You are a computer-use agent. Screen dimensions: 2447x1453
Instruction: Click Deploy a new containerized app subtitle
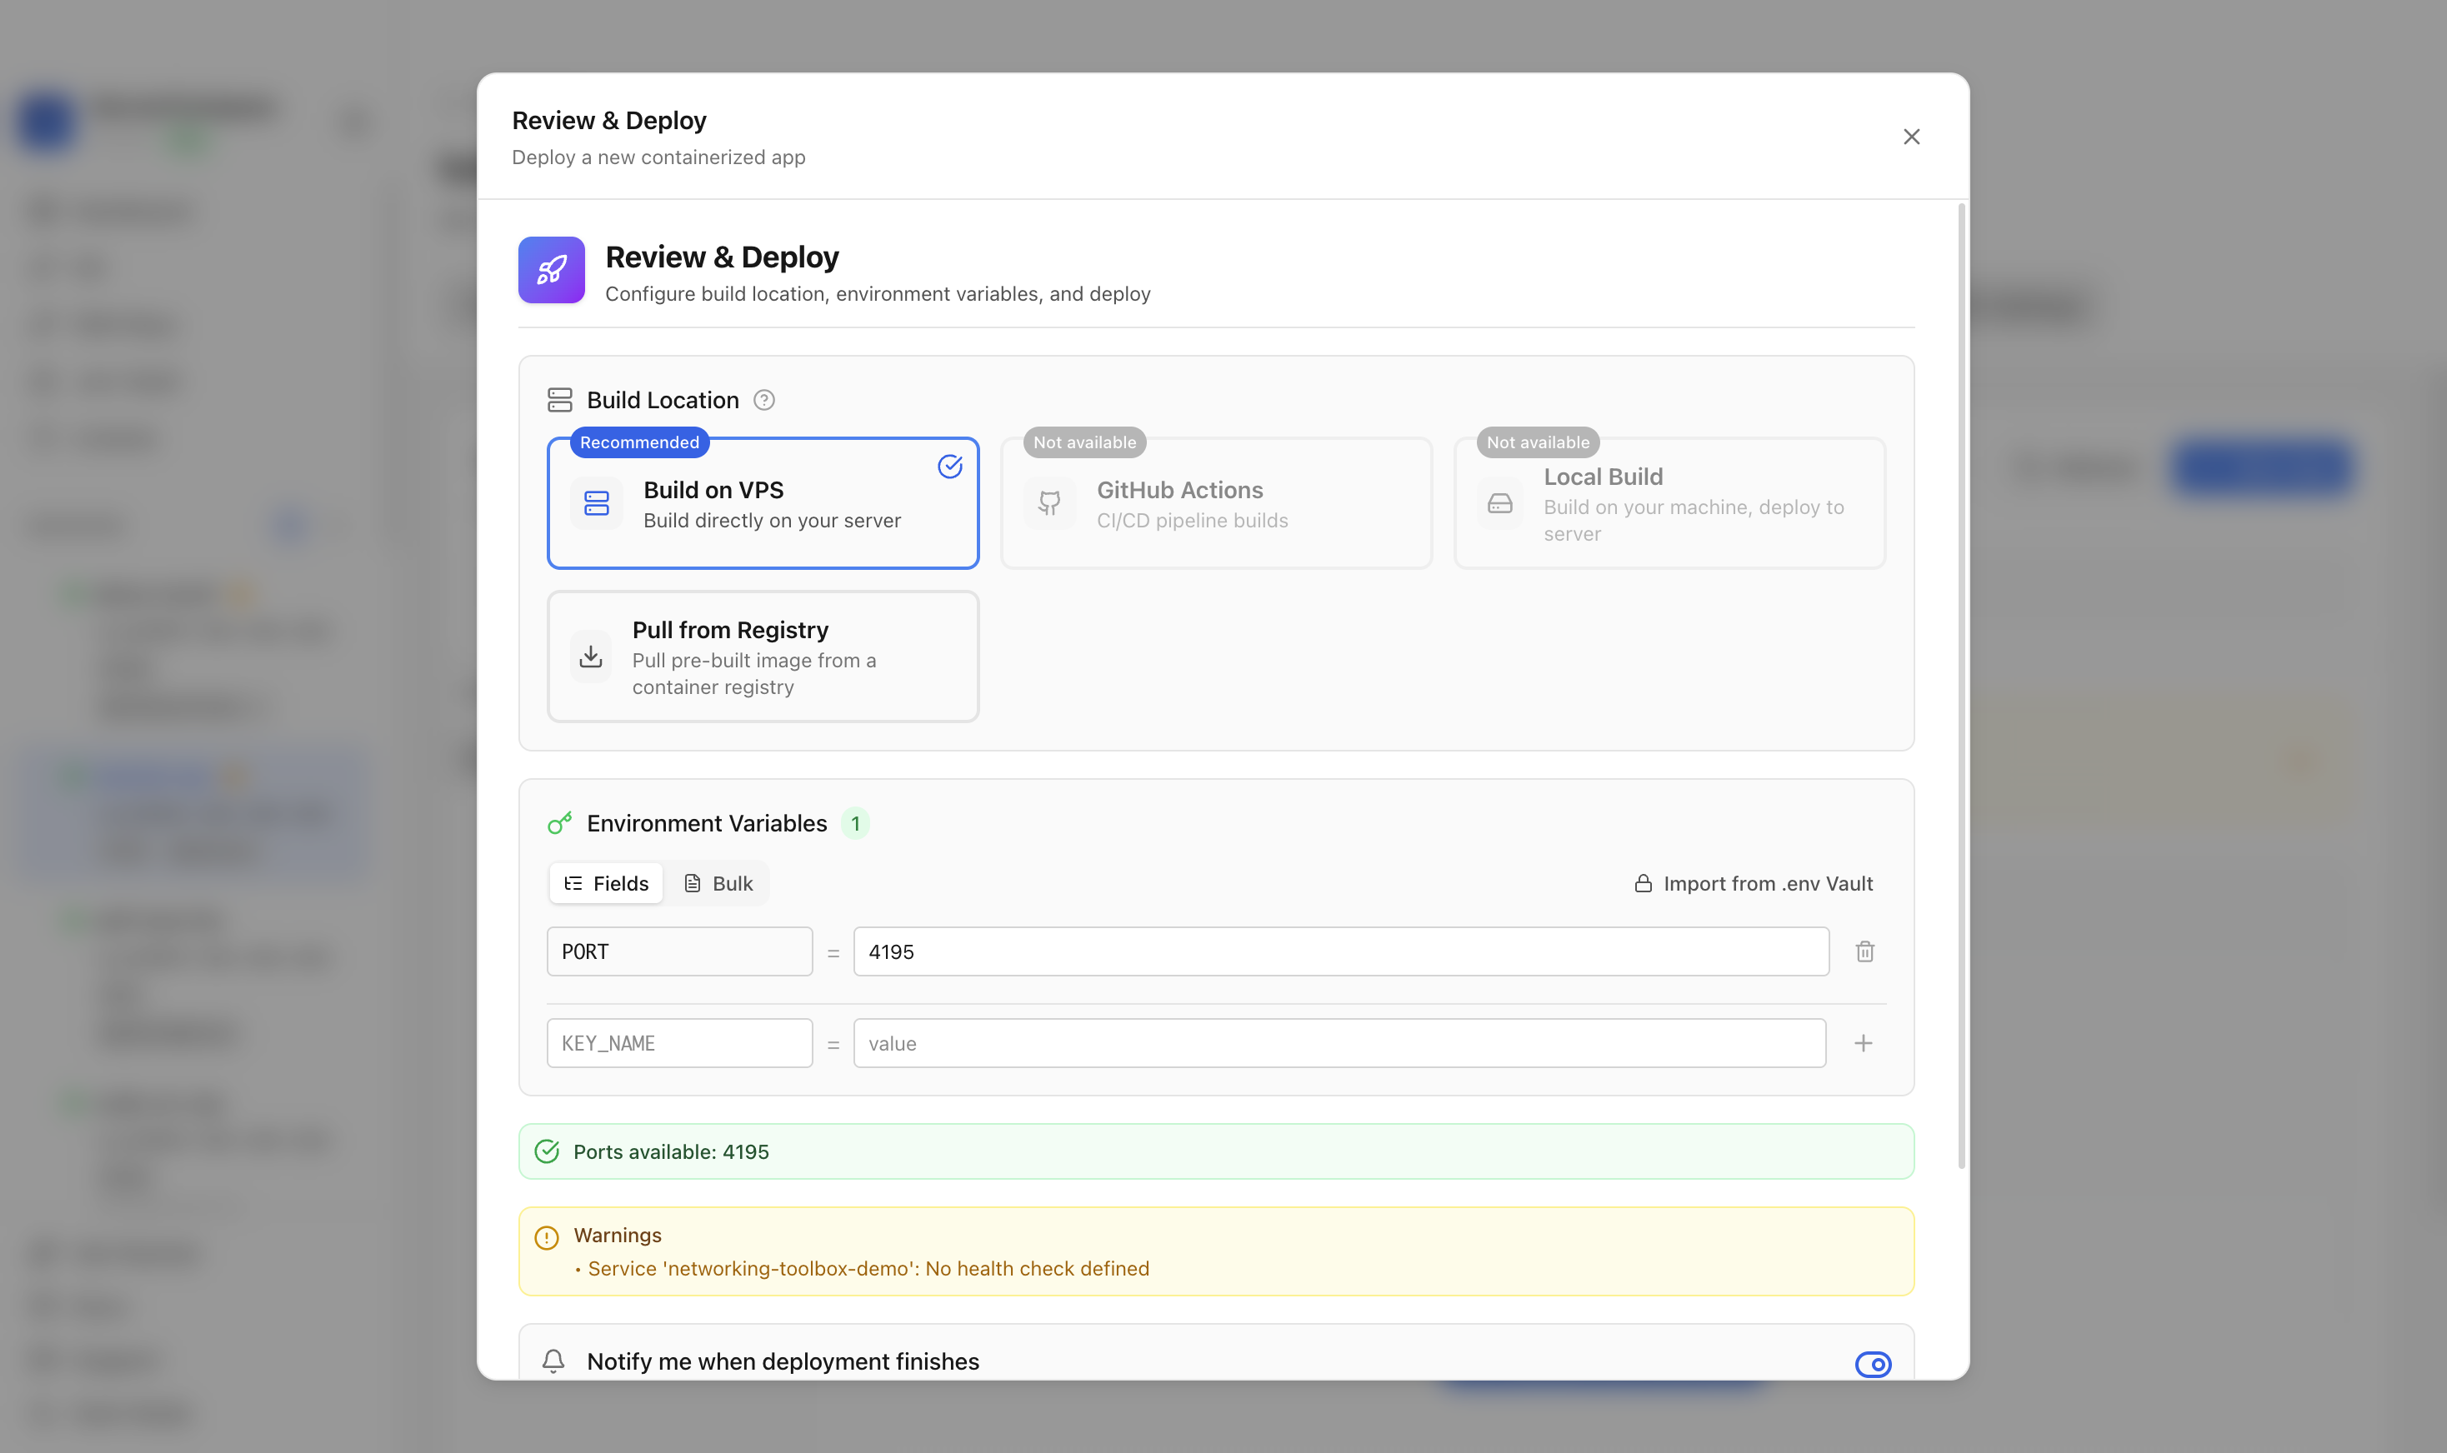(658, 157)
